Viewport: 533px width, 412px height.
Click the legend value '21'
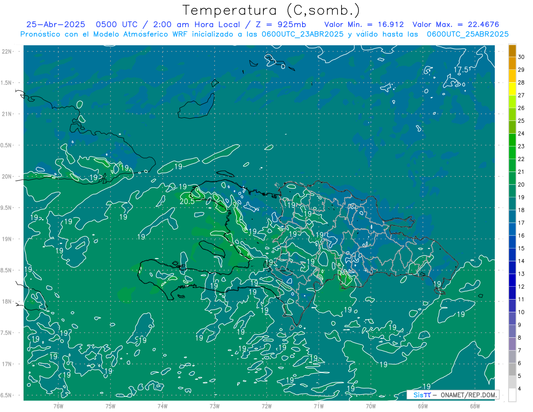[x=521, y=172]
